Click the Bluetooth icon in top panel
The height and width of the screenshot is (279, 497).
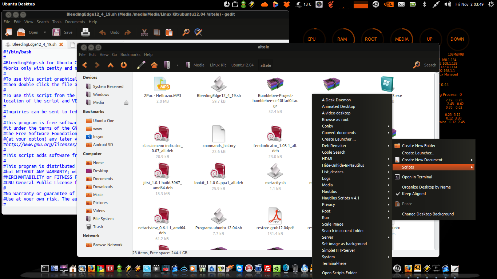424,4
